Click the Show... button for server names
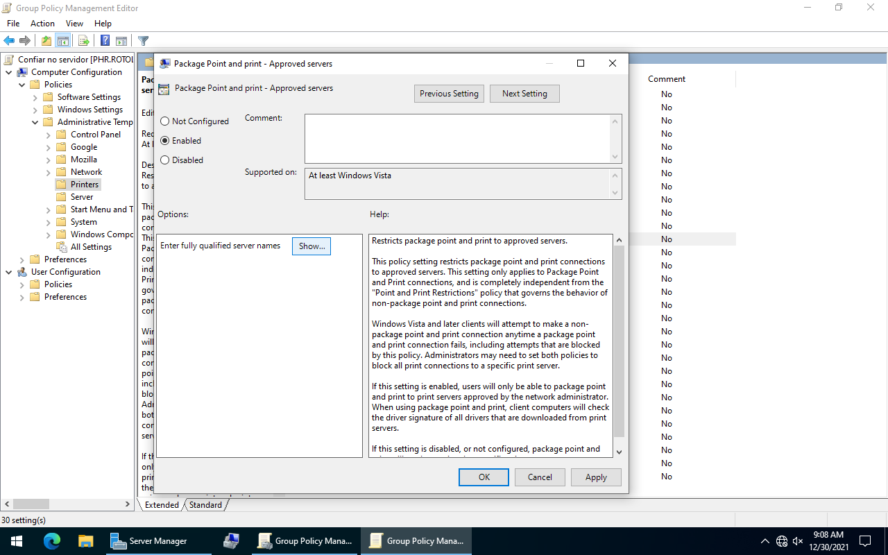Screen dimensions: 888x555 pos(311,246)
